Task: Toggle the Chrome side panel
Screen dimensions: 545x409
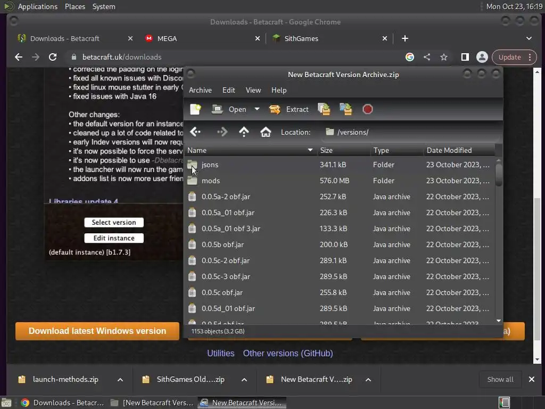Action: point(465,57)
